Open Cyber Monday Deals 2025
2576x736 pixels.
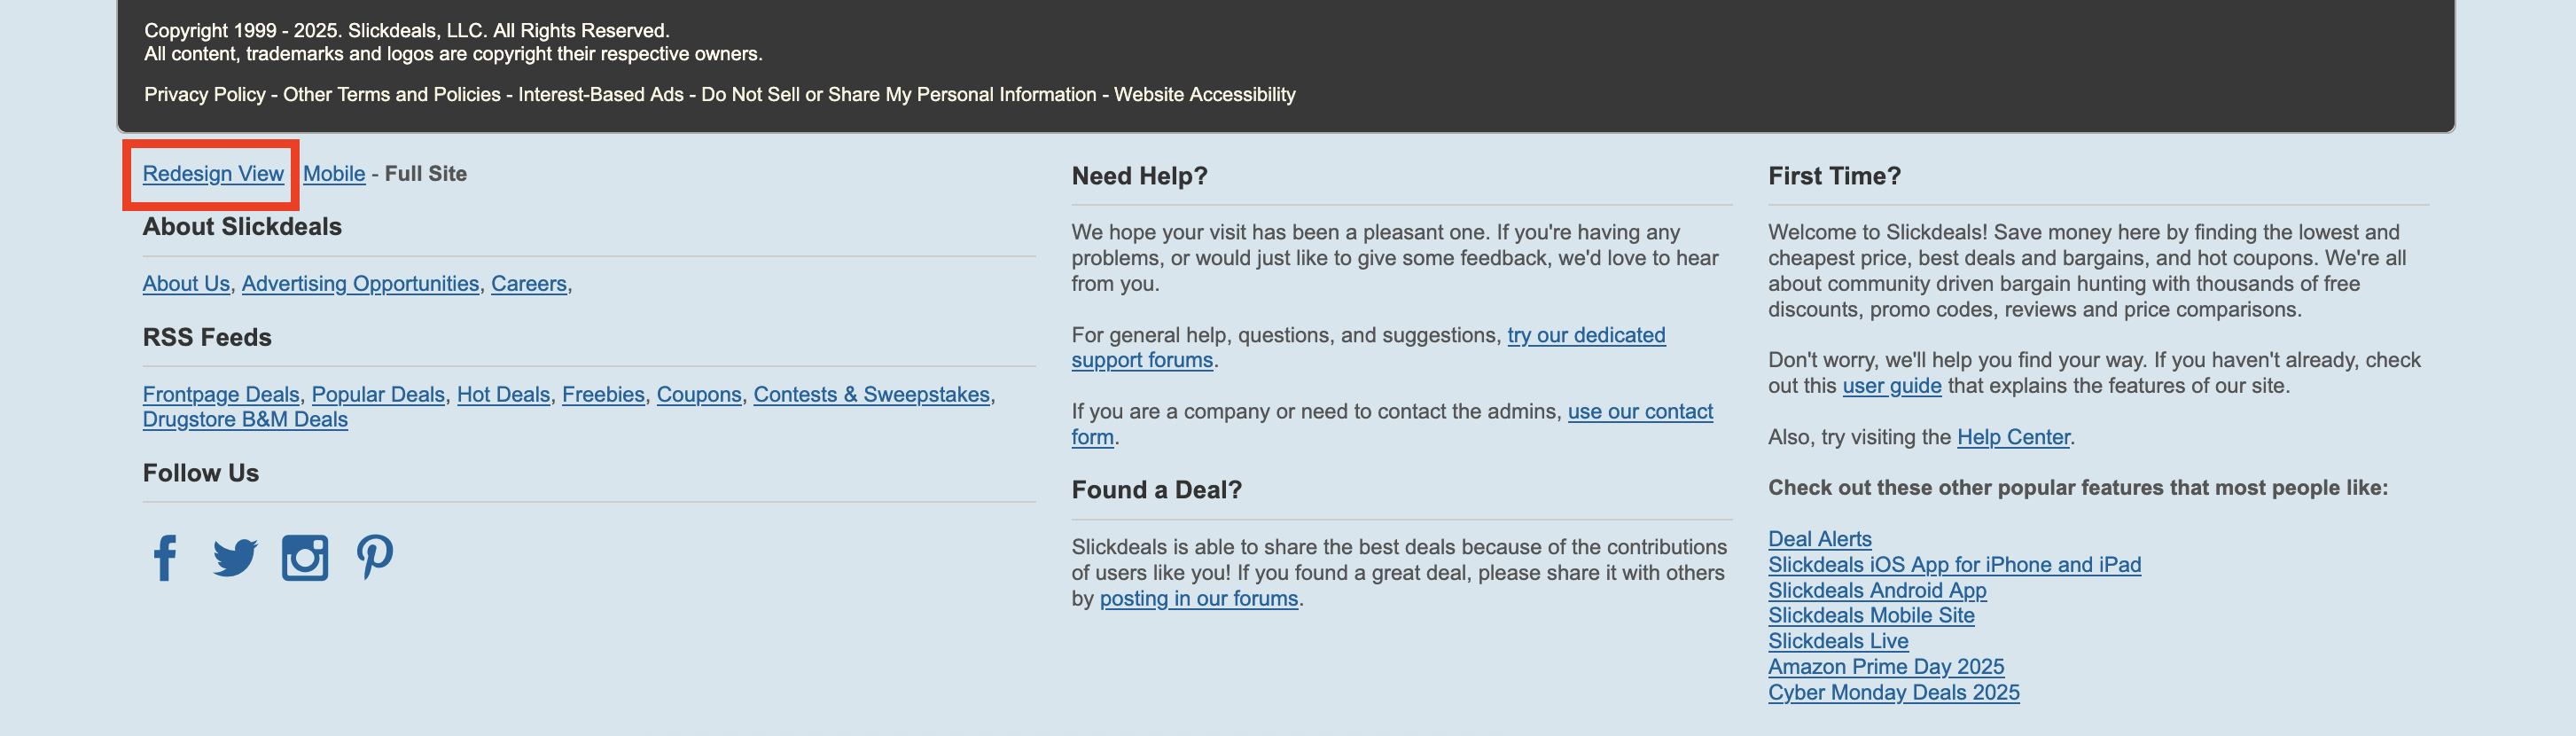click(x=1893, y=693)
